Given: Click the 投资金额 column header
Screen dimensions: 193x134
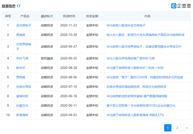Looking at the screenshot, I should pos(92,16).
